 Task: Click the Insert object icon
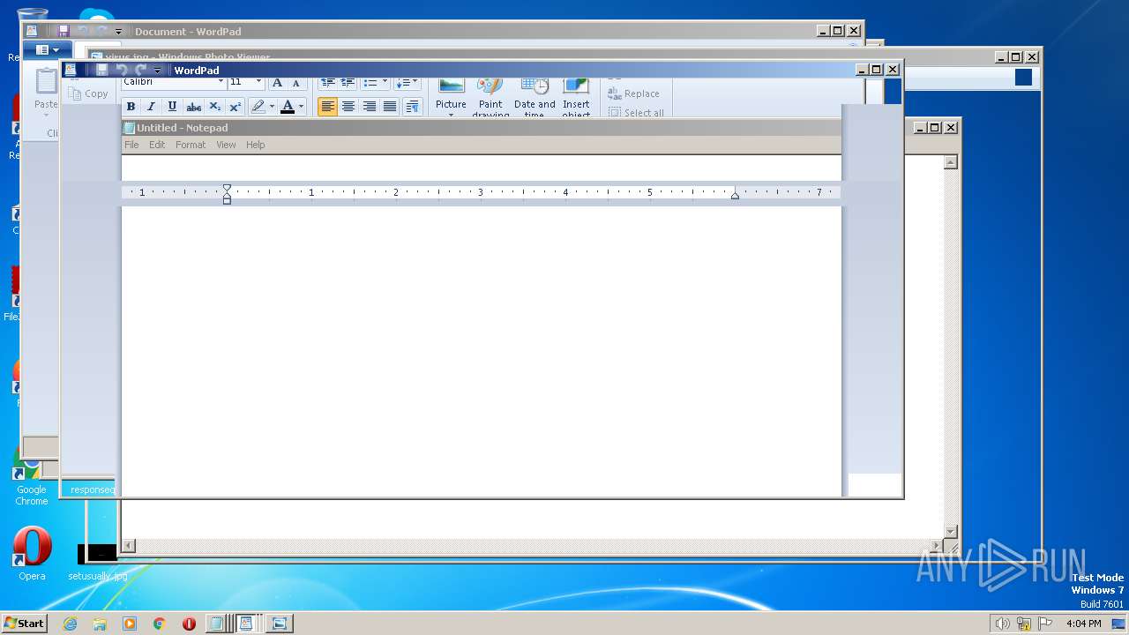[x=576, y=97]
